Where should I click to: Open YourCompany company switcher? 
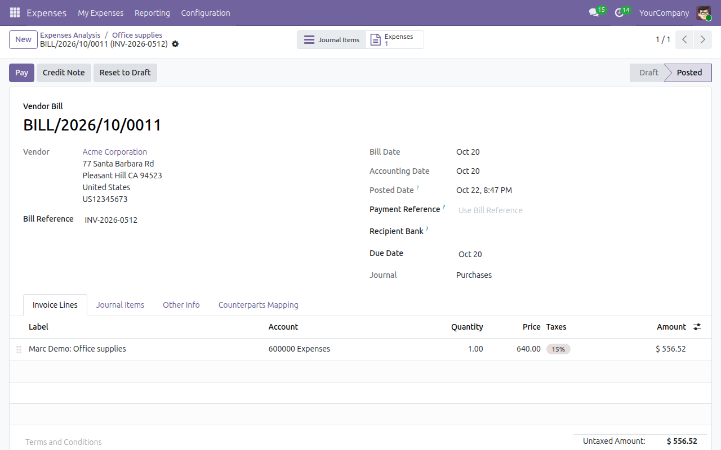point(664,12)
